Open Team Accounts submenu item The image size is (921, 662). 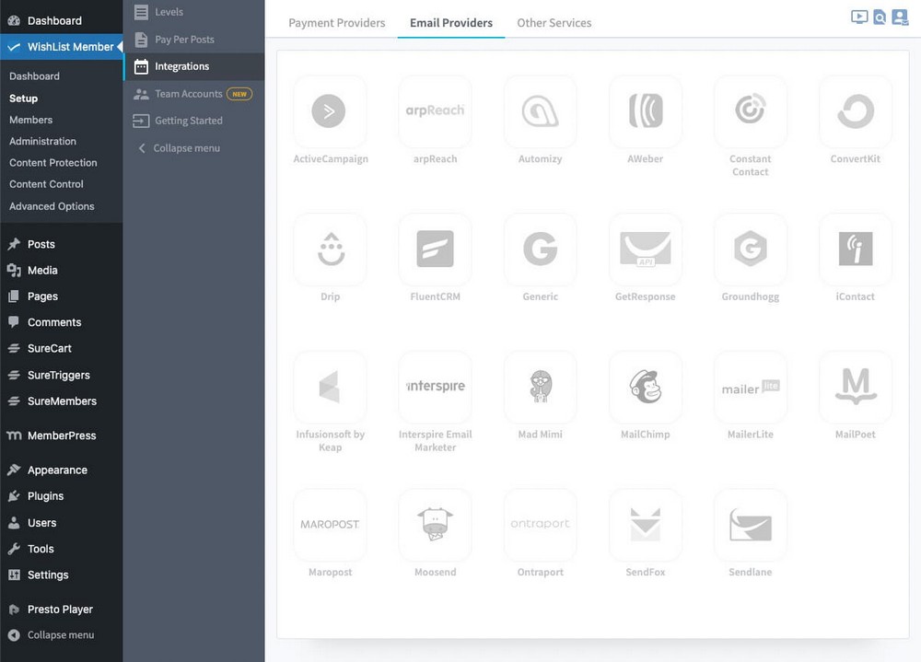(193, 93)
